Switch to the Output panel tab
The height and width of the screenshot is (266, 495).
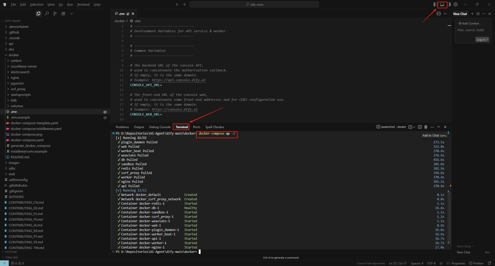(139, 127)
